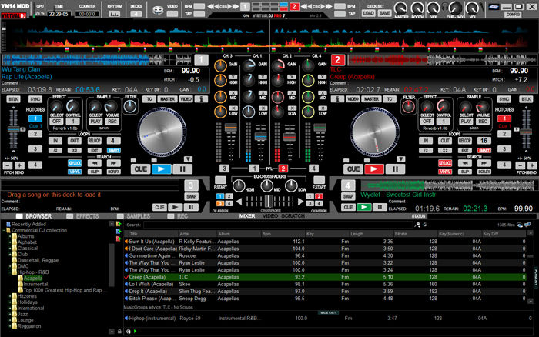
Task: Click the SYNC button on deck 1
Action: coord(35,99)
